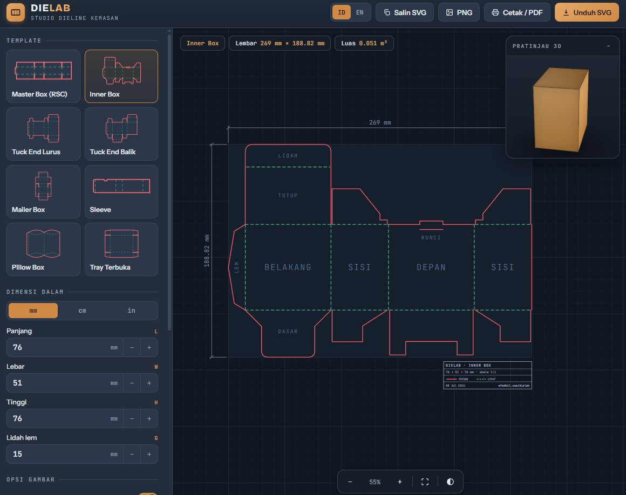The height and width of the screenshot is (495, 626).
Task: Decrease Lebar with minus button
Action: point(132,383)
